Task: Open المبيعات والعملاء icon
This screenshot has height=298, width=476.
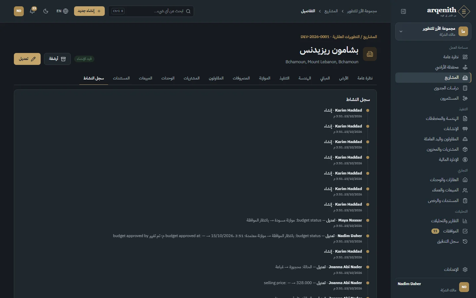Action: tap(465, 190)
